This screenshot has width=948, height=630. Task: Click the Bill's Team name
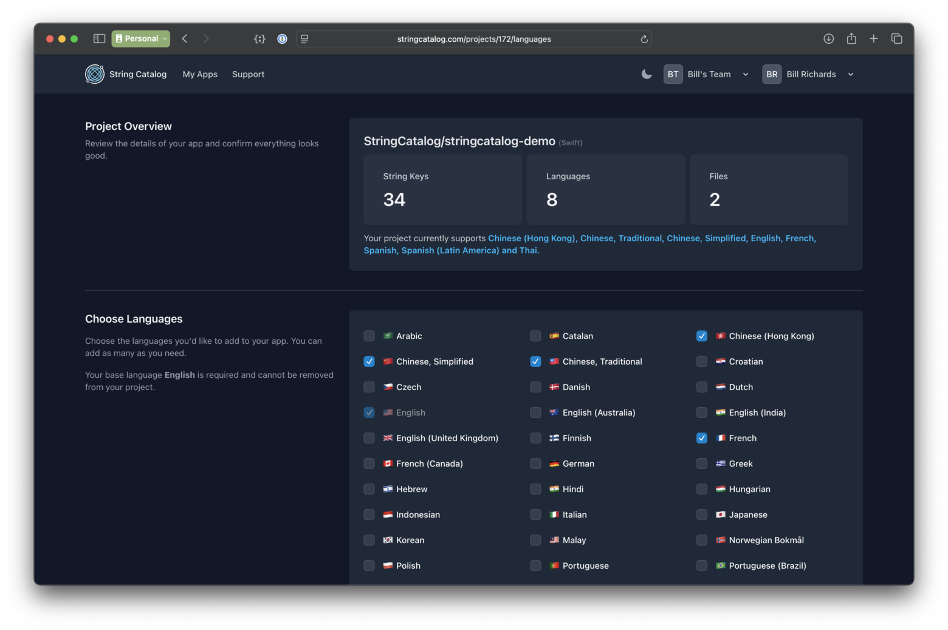[709, 74]
